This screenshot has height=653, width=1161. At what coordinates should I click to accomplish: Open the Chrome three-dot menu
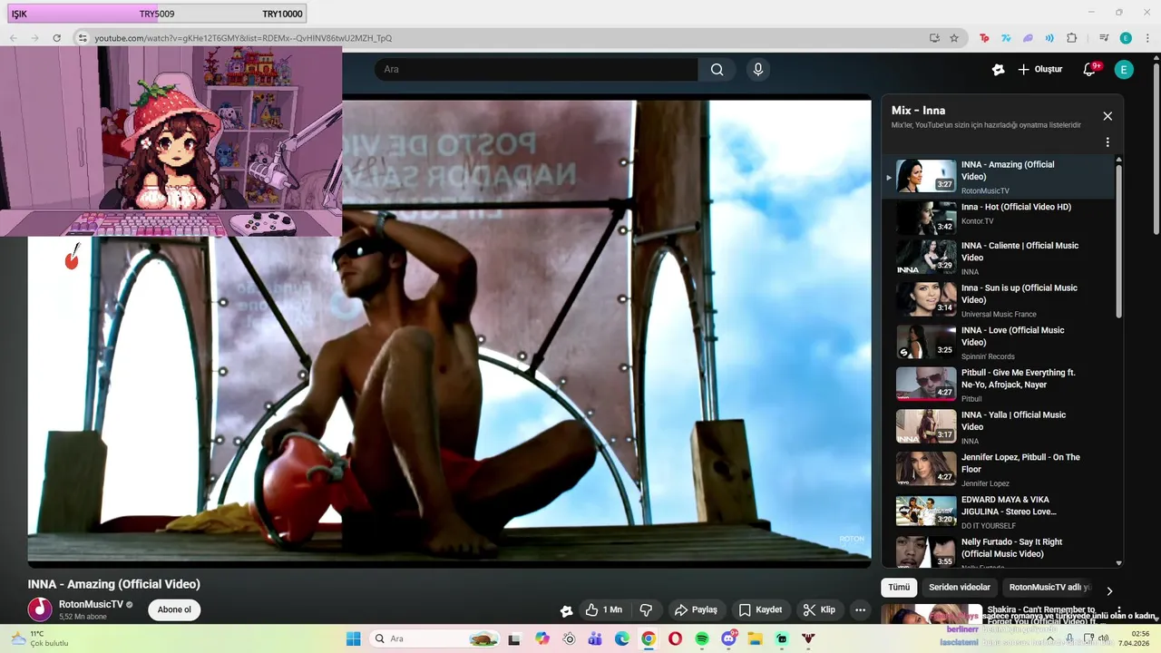pos(1147,38)
